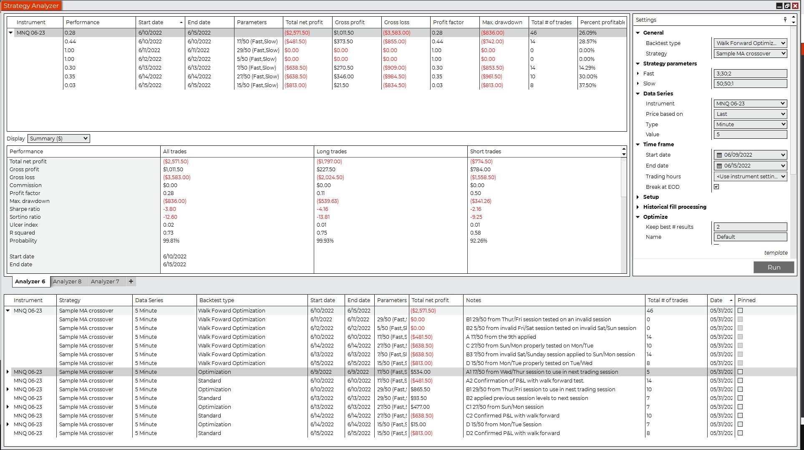804x450 pixels.
Task: Click the Start date calendar icon
Action: tap(719, 155)
